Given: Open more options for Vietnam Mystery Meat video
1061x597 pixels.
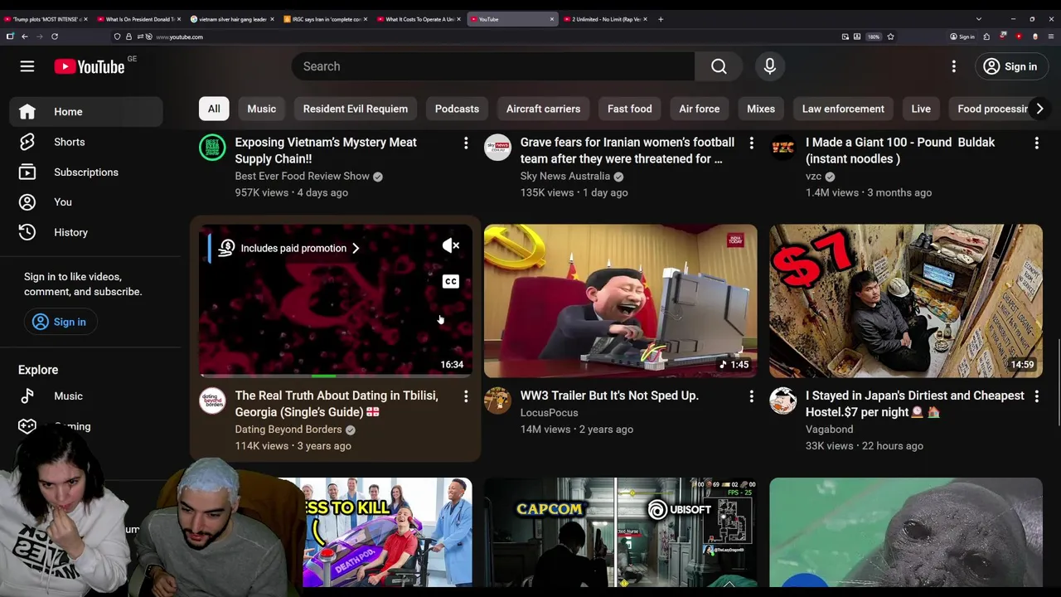Looking at the screenshot, I should tap(466, 143).
